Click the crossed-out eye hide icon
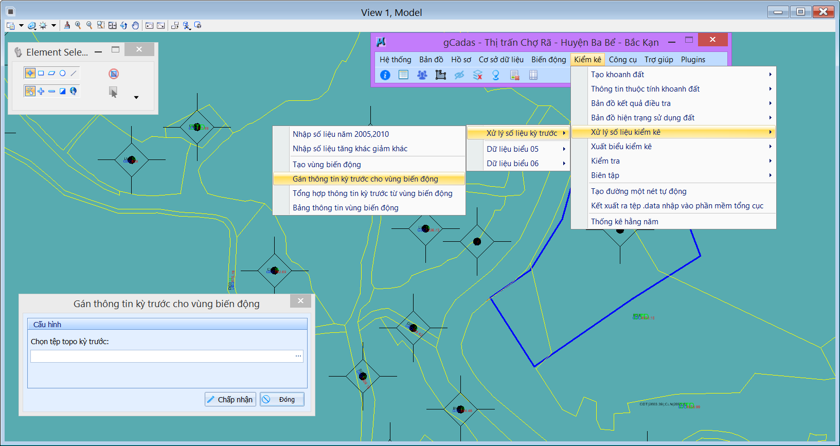Viewport: 840px width, 446px height. click(459, 75)
